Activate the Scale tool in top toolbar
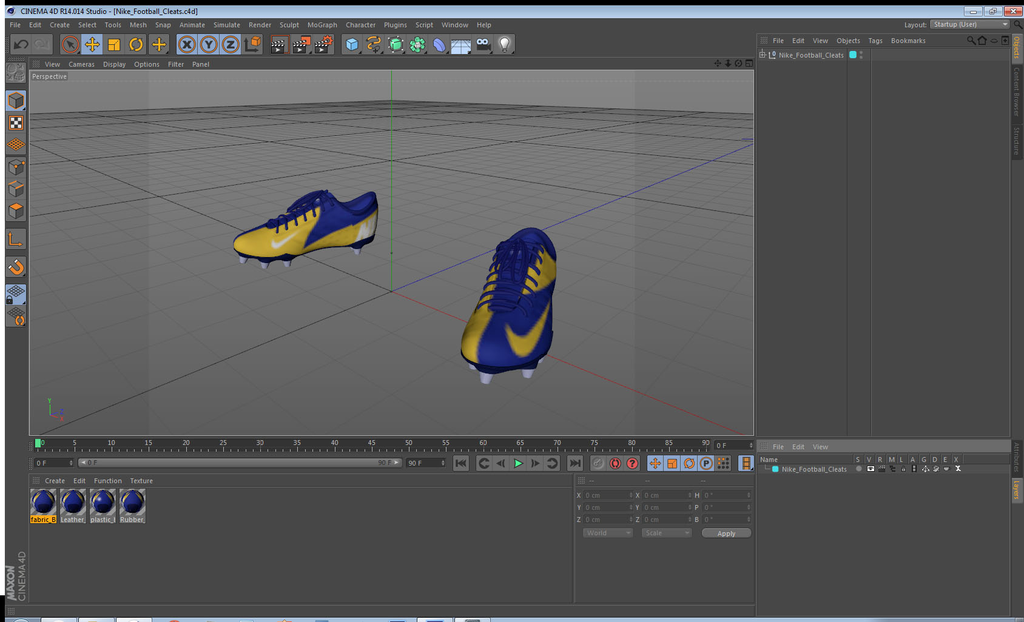Image resolution: width=1024 pixels, height=622 pixels. pos(114,44)
